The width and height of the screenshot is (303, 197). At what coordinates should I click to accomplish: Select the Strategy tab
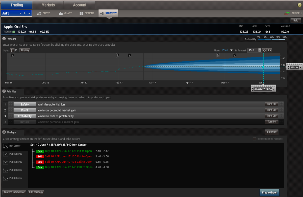coord(108,13)
